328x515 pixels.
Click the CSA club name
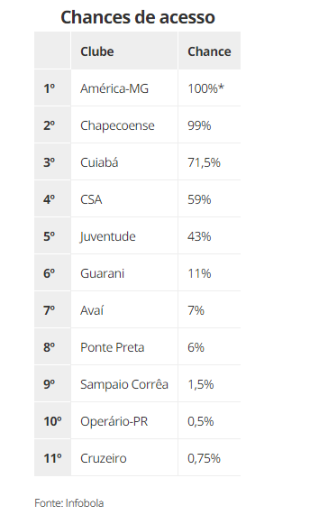tap(91, 199)
